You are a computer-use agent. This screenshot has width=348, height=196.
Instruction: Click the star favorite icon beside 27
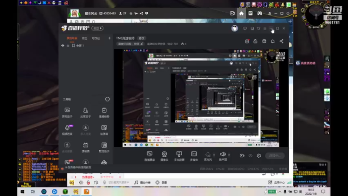pyautogui.click(x=131, y=14)
